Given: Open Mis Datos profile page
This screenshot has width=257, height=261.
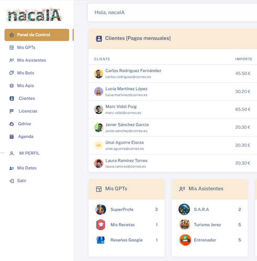Looking at the screenshot, I should coord(27,168).
